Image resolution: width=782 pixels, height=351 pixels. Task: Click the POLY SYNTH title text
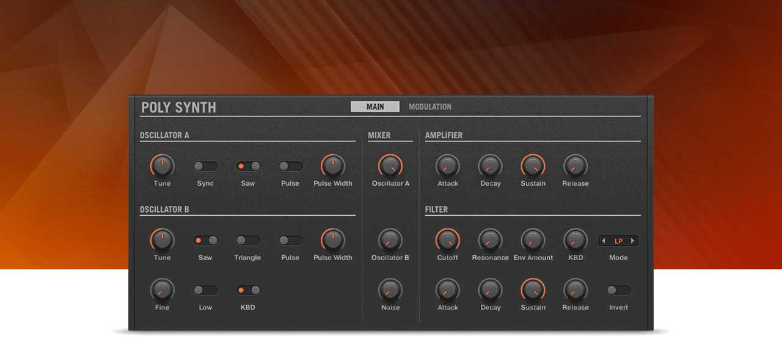pyautogui.click(x=178, y=107)
